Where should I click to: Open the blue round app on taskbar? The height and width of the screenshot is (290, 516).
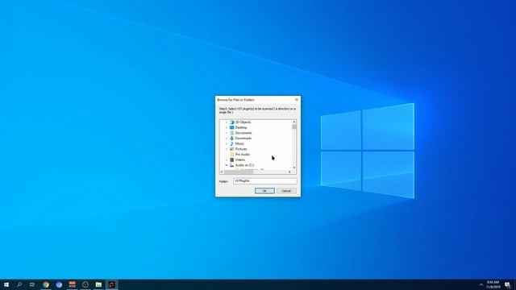pyautogui.click(x=59, y=284)
